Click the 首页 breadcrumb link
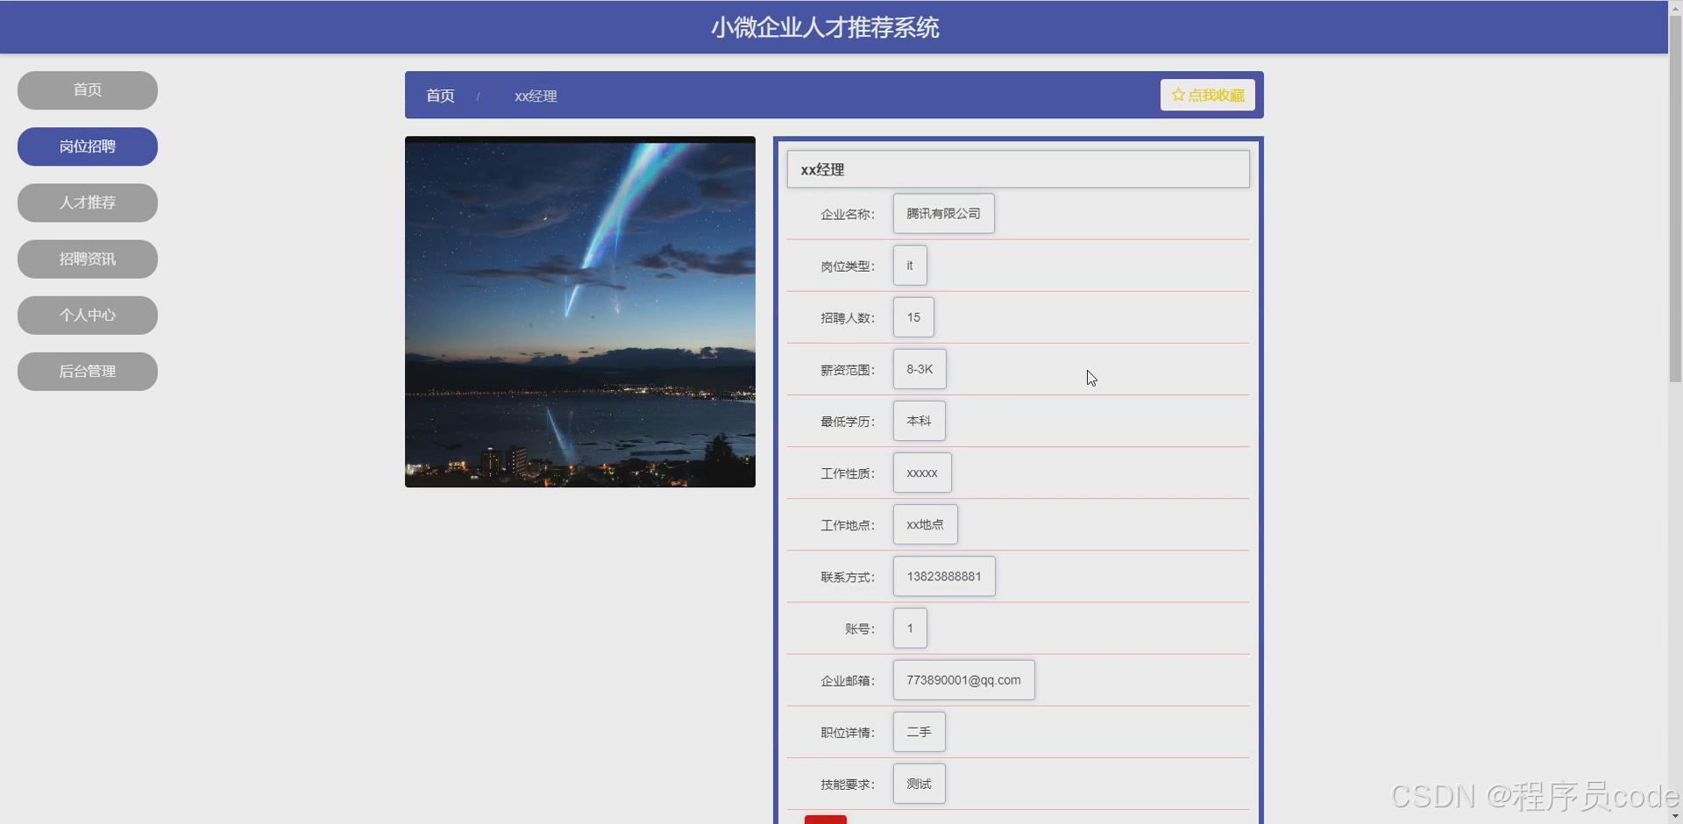Image resolution: width=1683 pixels, height=824 pixels. pos(440,96)
